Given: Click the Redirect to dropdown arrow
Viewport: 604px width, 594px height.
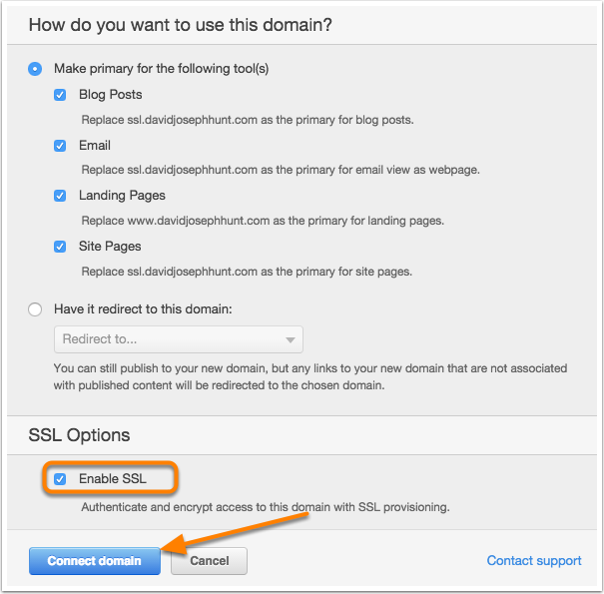Looking at the screenshot, I should [x=291, y=340].
